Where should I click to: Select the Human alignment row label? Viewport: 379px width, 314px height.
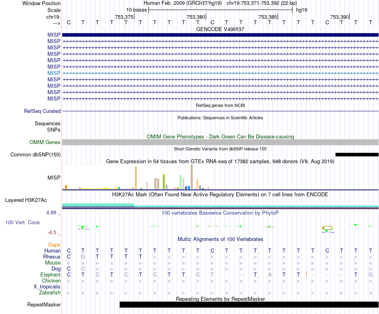click(x=52, y=251)
